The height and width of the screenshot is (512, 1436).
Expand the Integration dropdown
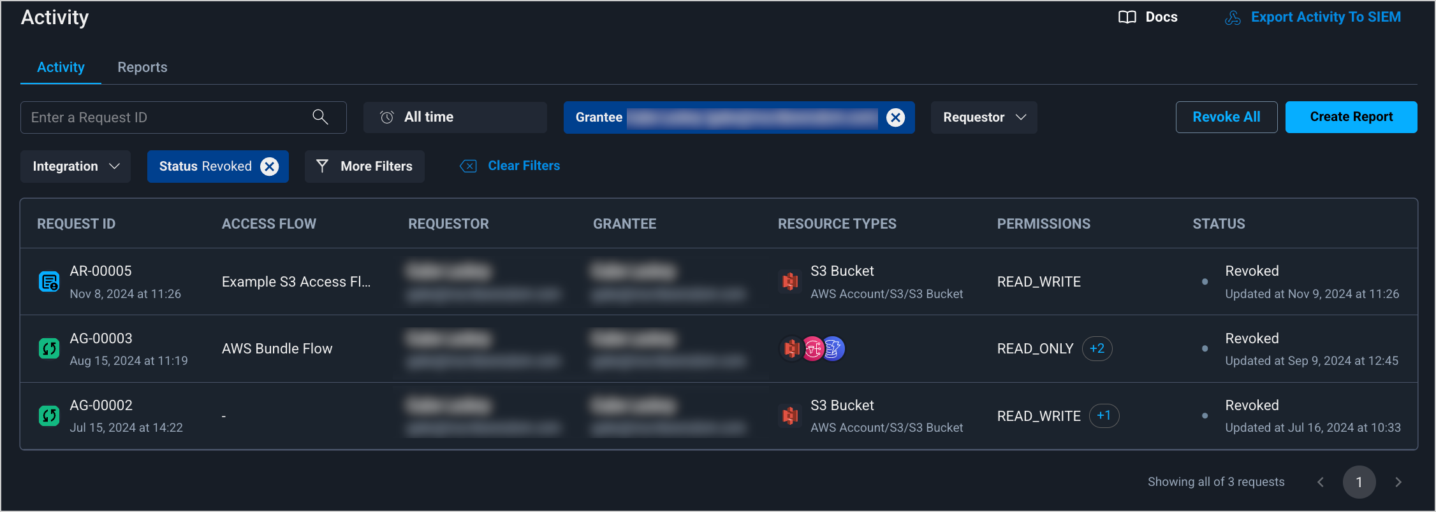(x=75, y=166)
